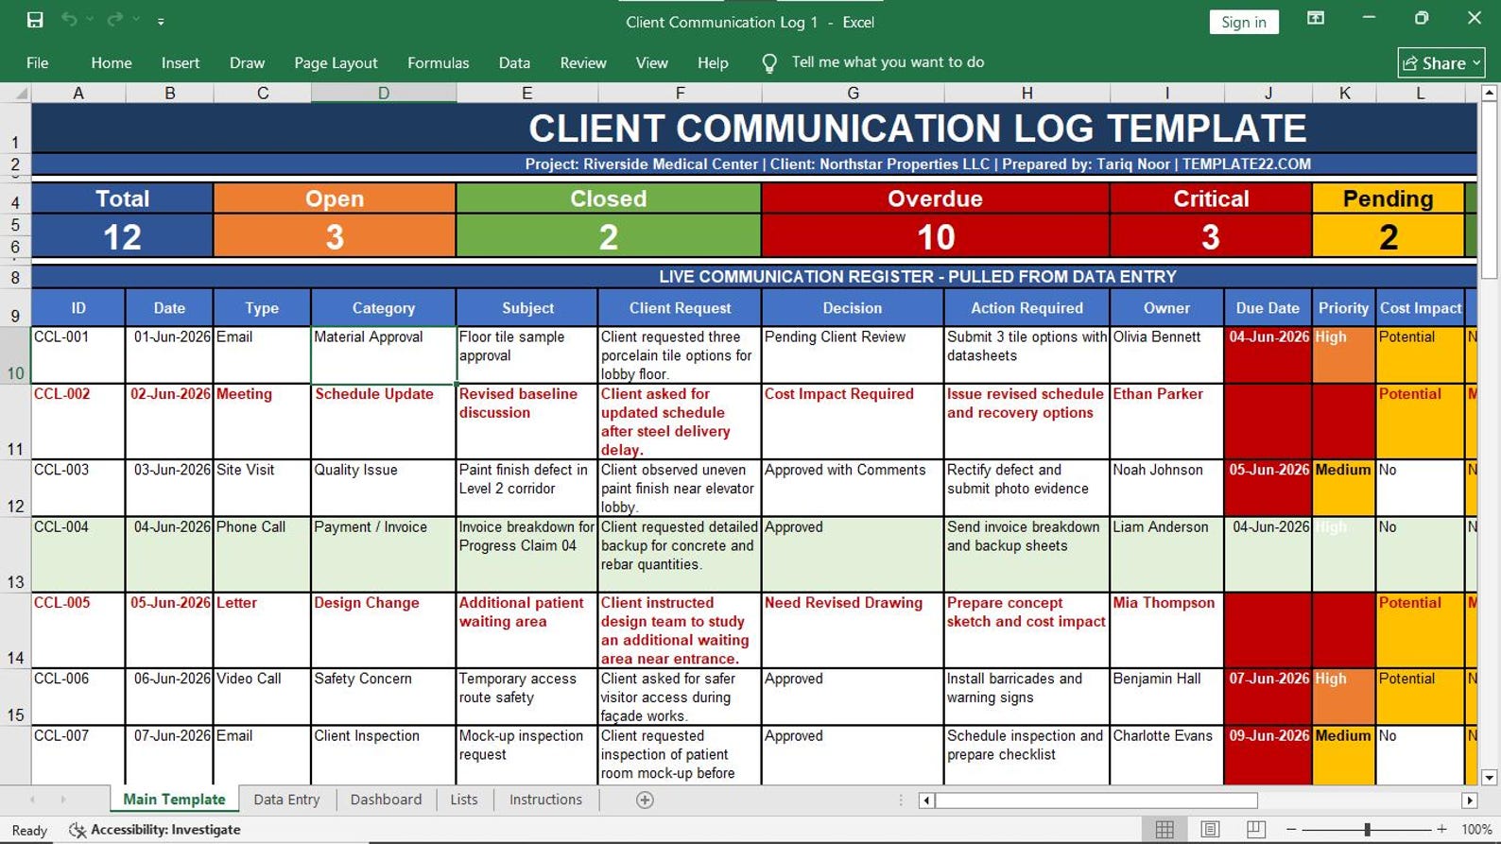Open the Home ribbon tab
This screenshot has height=844, width=1501.
coord(112,62)
